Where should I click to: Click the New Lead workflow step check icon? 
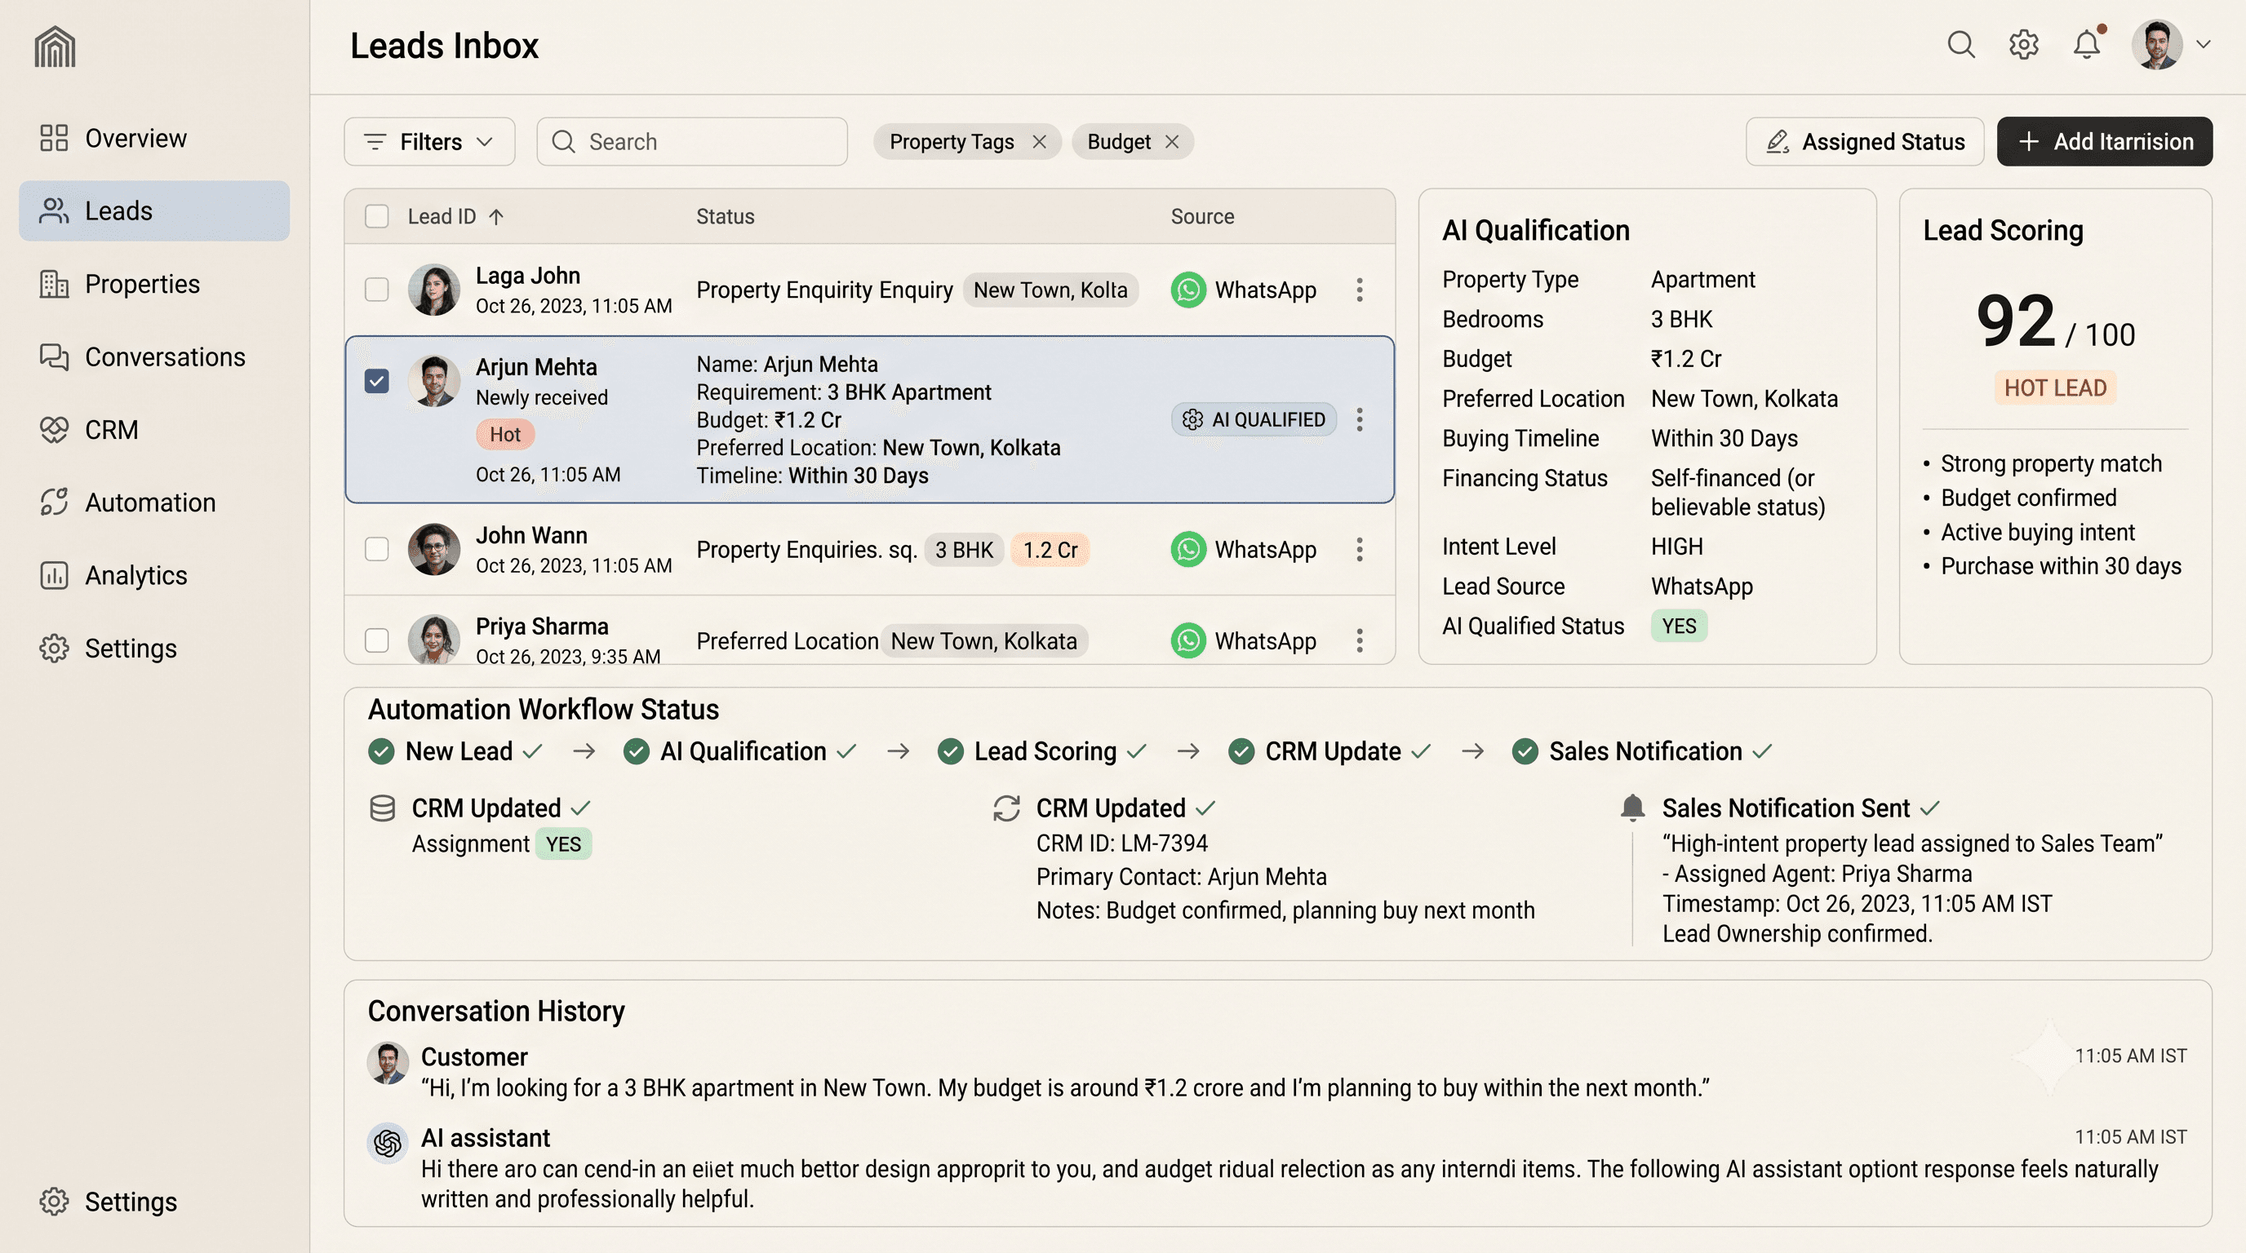(x=381, y=751)
